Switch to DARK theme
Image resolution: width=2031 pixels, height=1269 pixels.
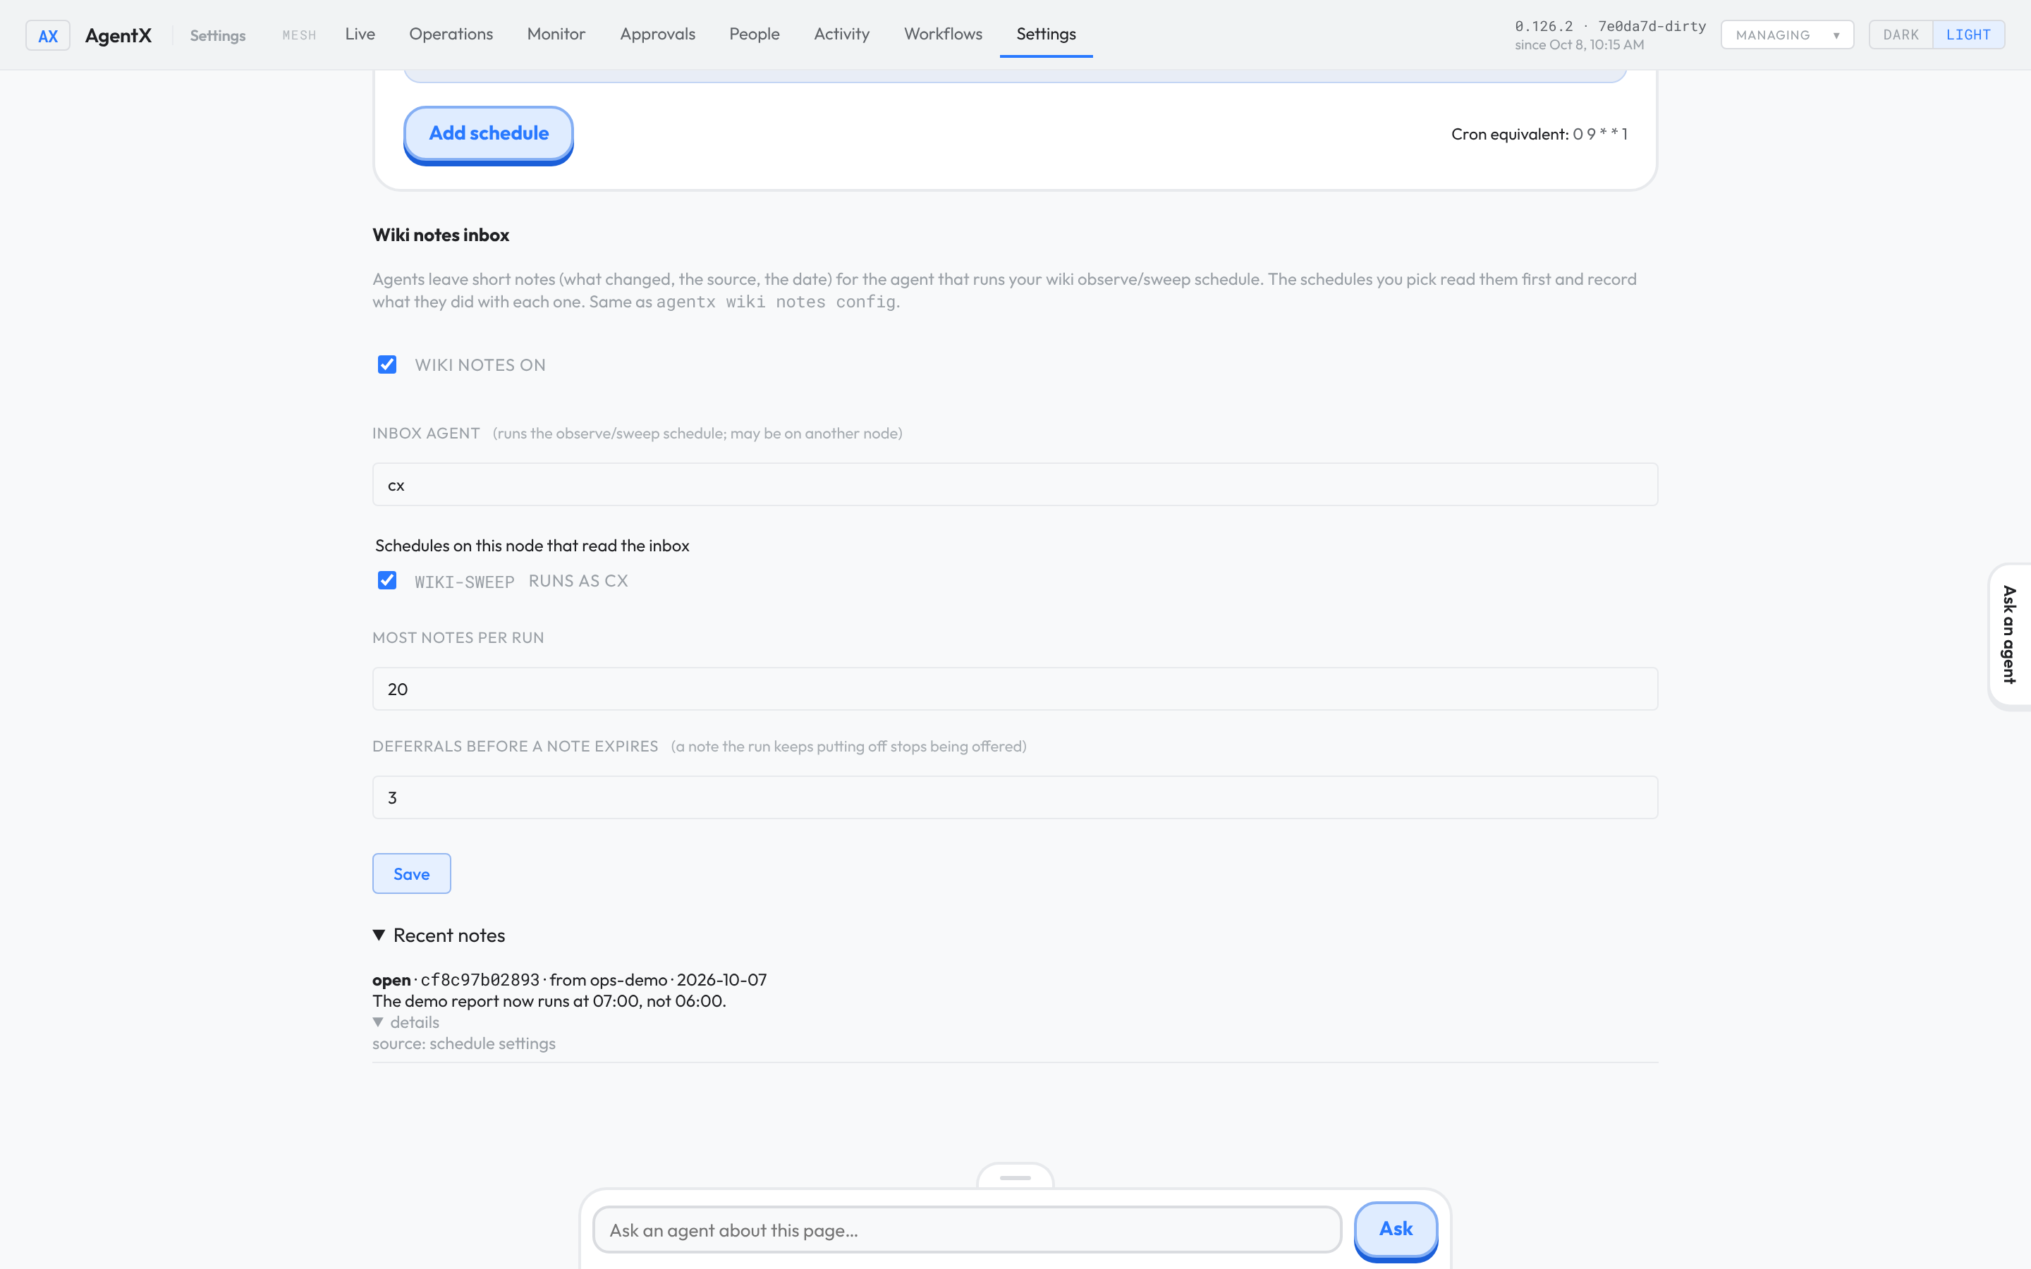(1900, 35)
